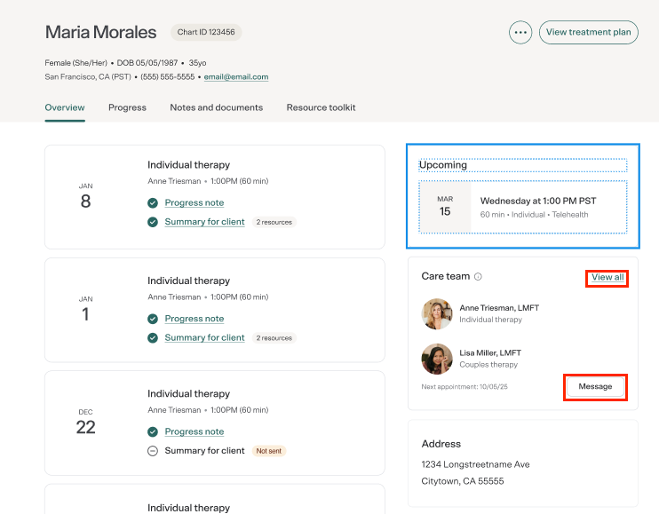The image size is (659, 514).
Task: Click the MAR 15 date tile
Action: pos(445,207)
